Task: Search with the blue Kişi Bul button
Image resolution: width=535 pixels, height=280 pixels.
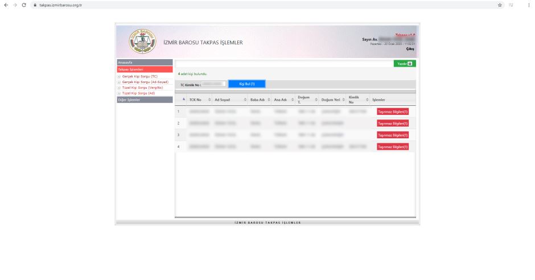Action: tap(246, 84)
